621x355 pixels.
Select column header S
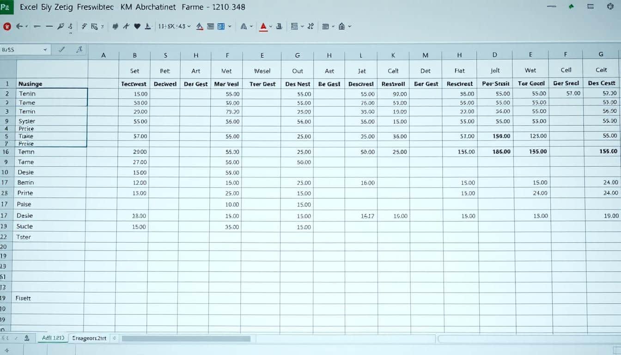tap(165, 55)
